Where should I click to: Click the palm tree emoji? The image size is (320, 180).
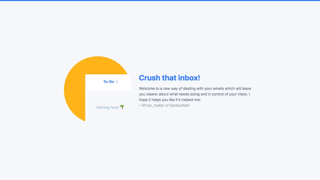(122, 107)
